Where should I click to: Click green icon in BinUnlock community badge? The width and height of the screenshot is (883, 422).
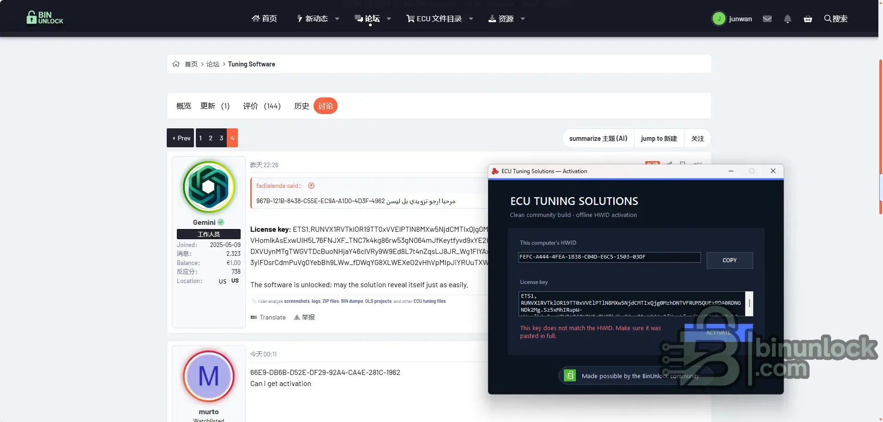coord(570,376)
